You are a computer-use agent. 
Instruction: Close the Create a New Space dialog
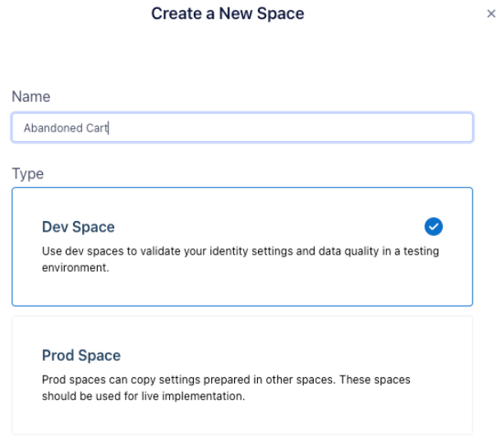(491, 15)
